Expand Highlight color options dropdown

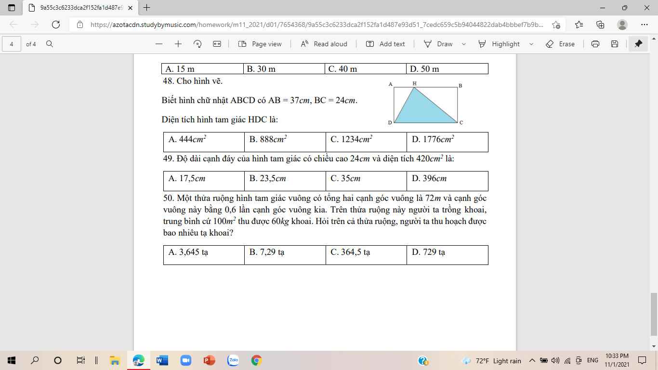tap(531, 44)
